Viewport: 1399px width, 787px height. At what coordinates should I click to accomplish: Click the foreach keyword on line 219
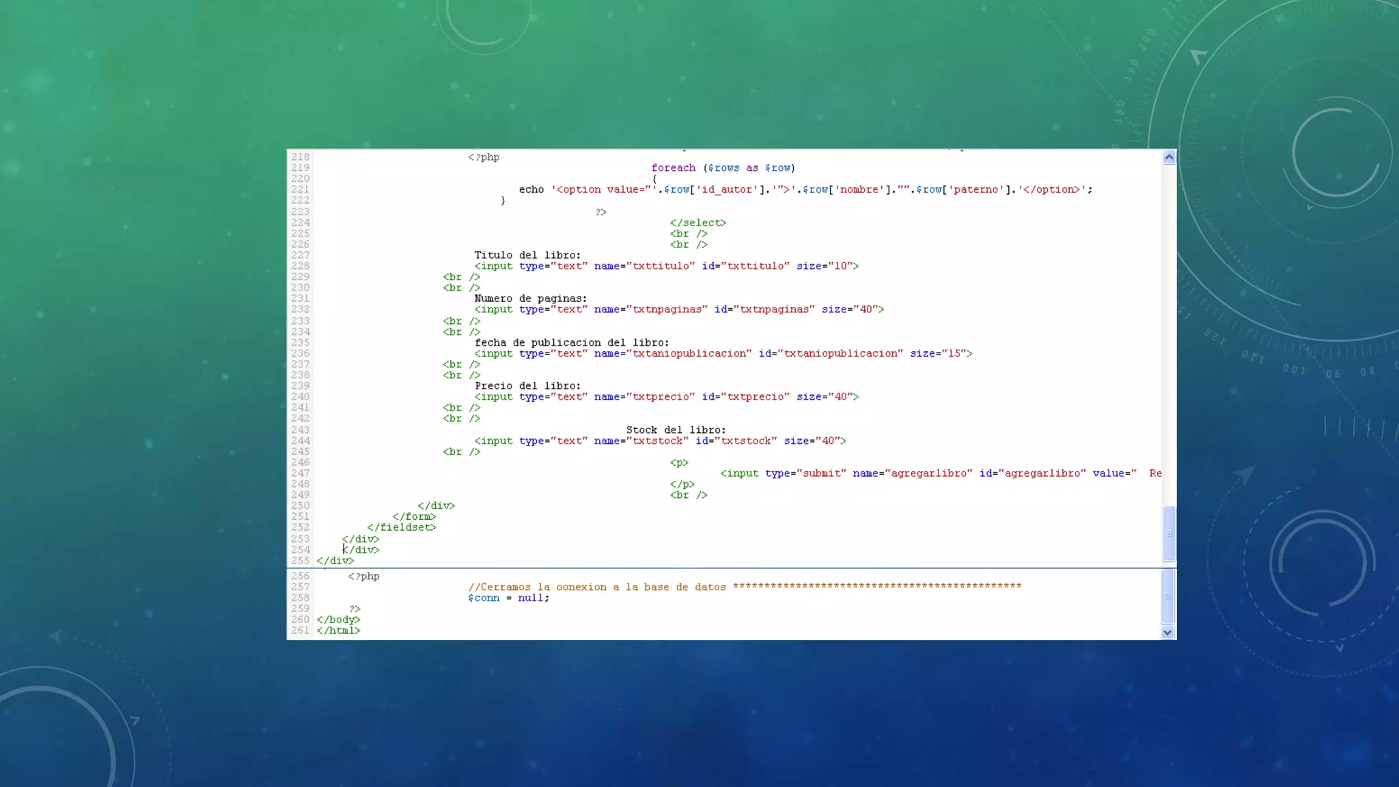[x=673, y=168]
